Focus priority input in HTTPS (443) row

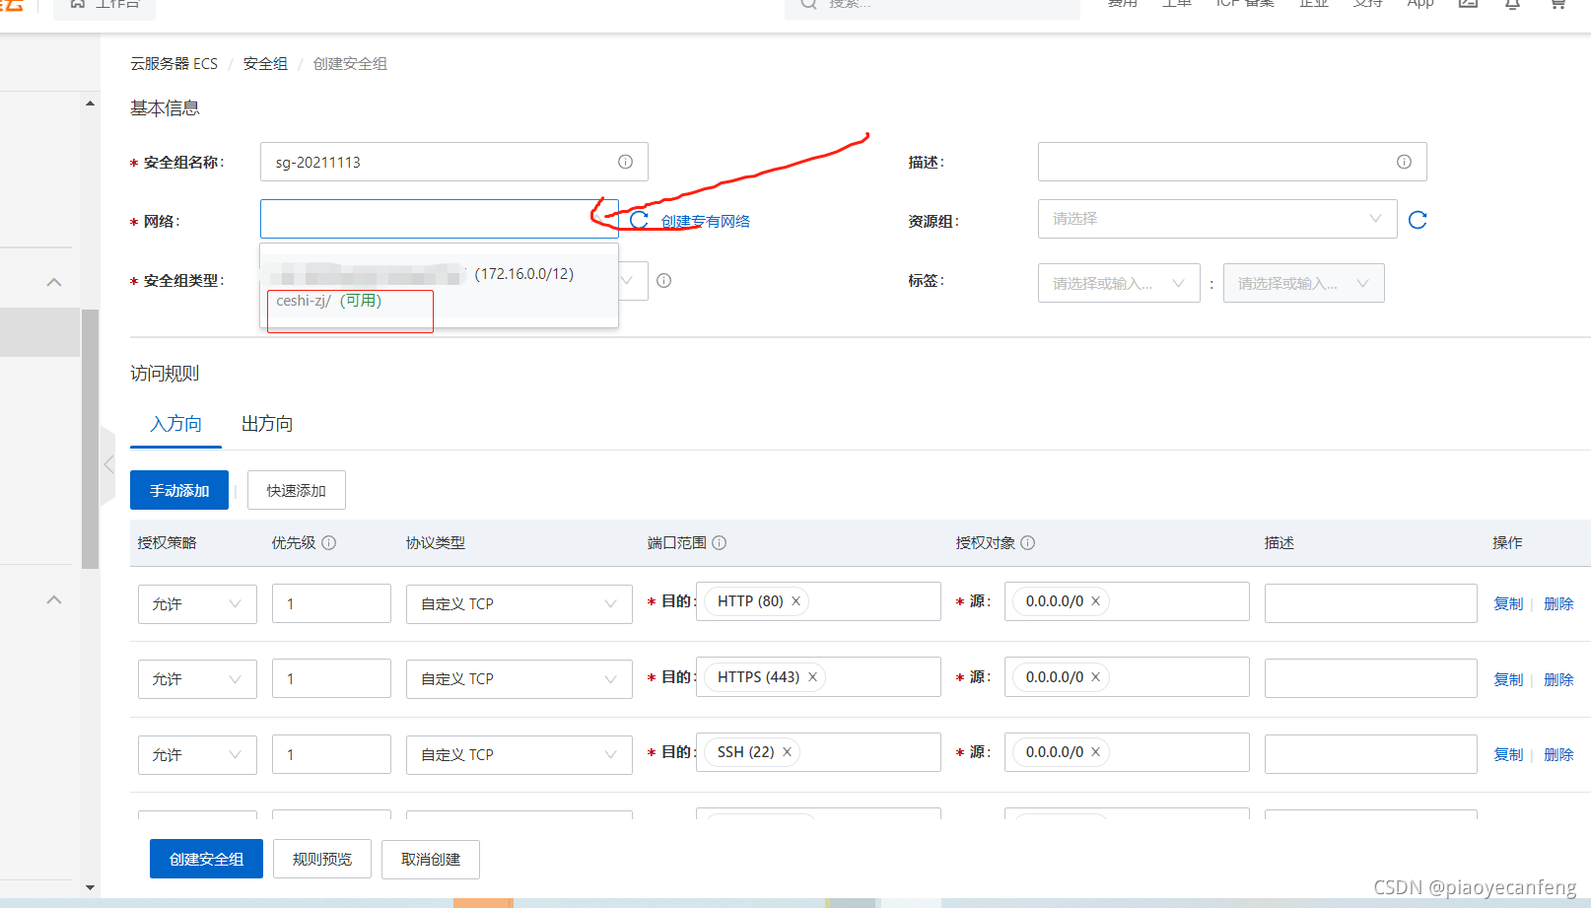point(331,679)
